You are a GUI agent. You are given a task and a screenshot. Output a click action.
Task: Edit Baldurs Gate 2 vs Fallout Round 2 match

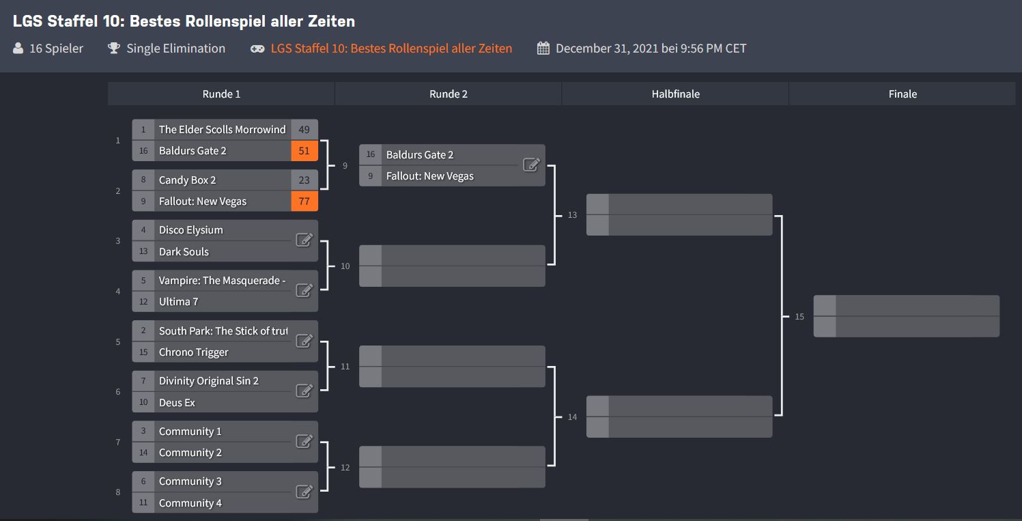coord(531,165)
